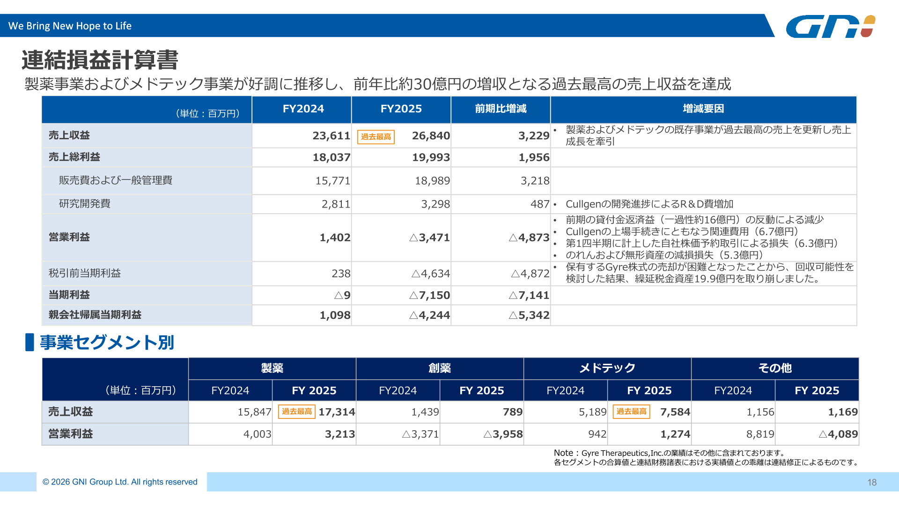Click the note CullgenのR&D費増加
The height and width of the screenshot is (505, 899).
click(649, 204)
